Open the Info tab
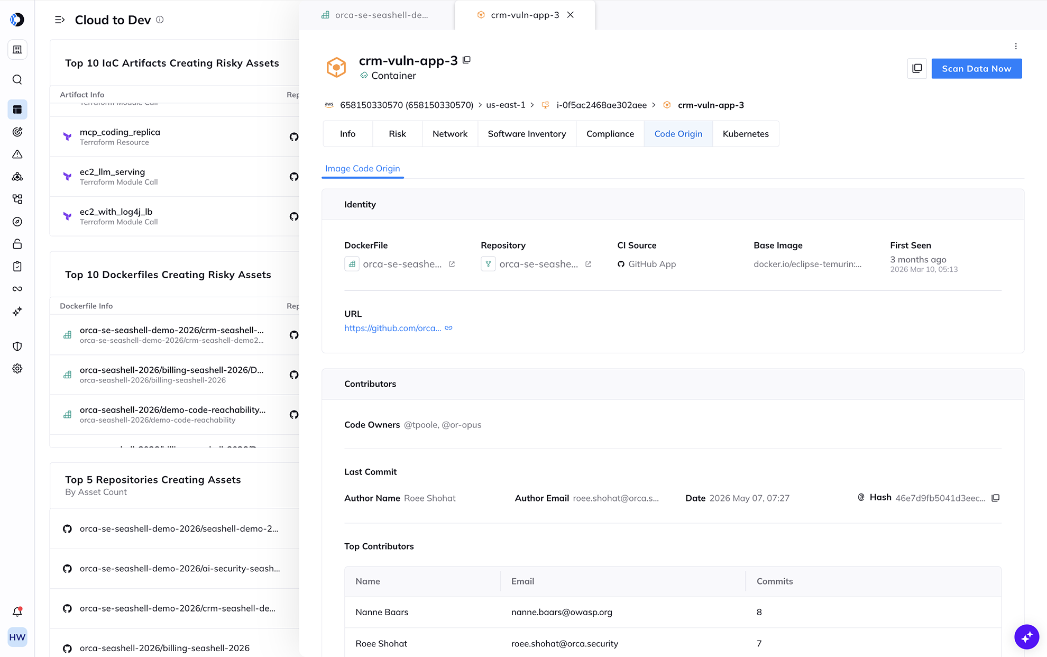This screenshot has width=1047, height=657. (347, 134)
